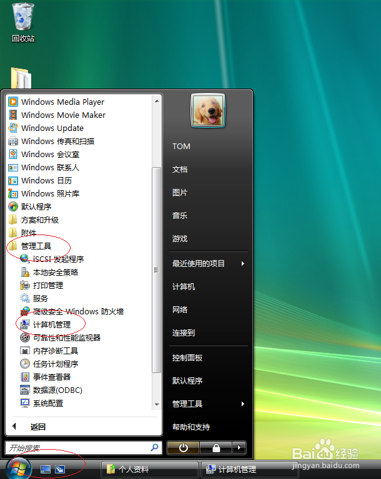Open 默认程序 in right pane
This screenshot has height=479, width=381.
[187, 380]
